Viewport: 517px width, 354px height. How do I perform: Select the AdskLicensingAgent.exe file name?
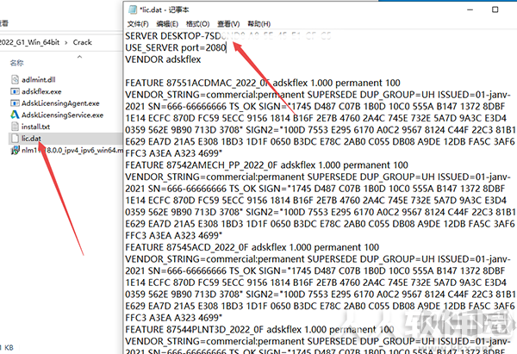(60, 103)
